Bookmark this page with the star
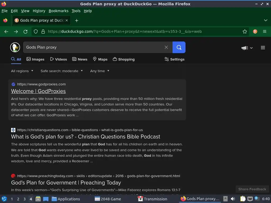This screenshot has height=203, width=271. 245,31
